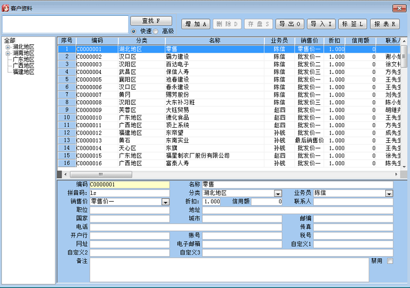Screen dimensions: 410x288
Task: Click the table scroll-up arrow
Action: (x=404, y=41)
